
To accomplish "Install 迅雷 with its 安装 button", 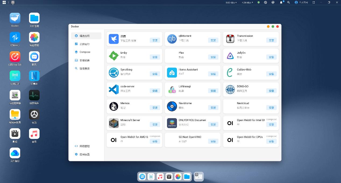I will click(155, 40).
